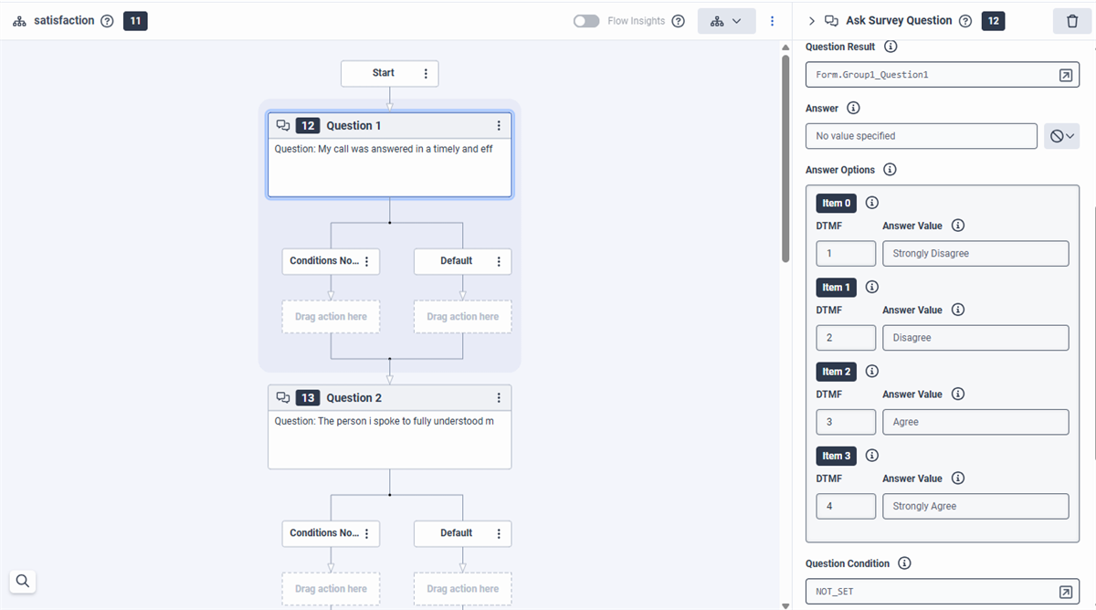1096x610 pixels.
Task: Toggle the Flow Insights switch
Action: 586,21
